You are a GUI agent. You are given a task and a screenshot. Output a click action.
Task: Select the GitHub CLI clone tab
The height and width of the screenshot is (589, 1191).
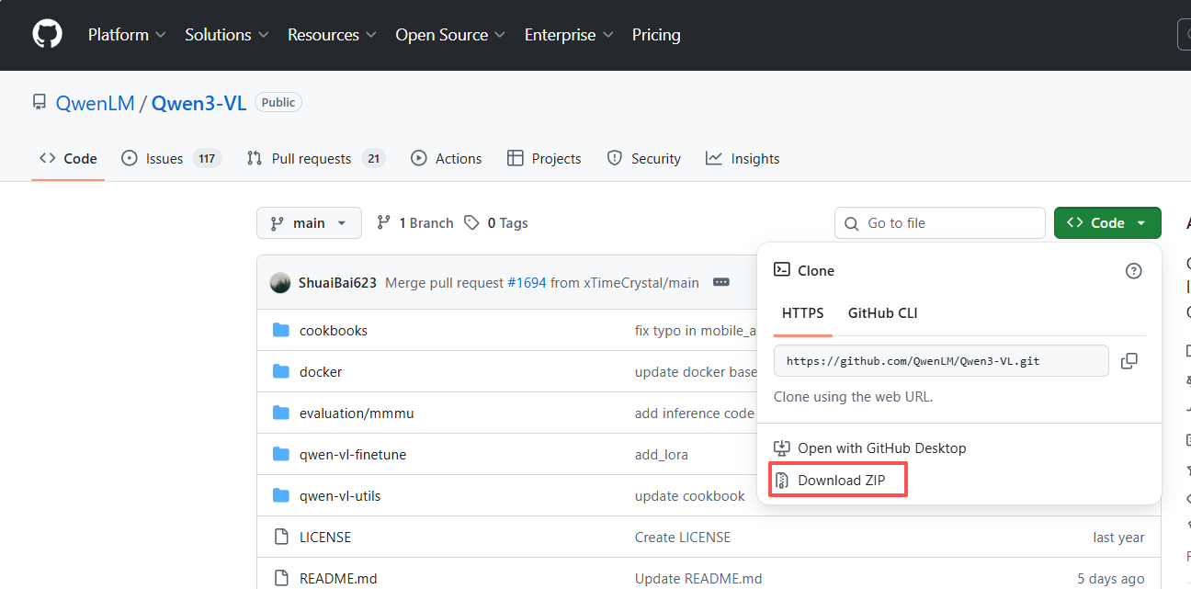[883, 313]
